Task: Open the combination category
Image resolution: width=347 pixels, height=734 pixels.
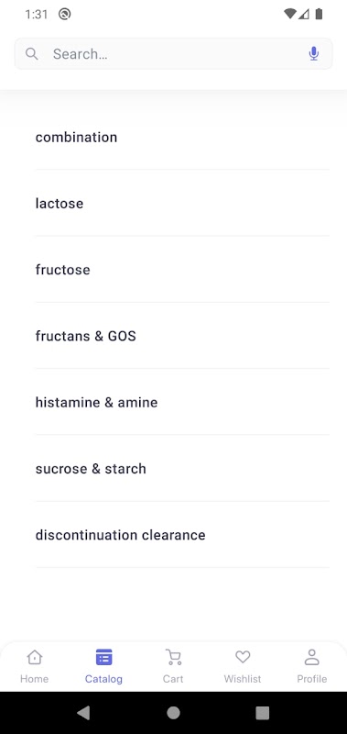Action: (182, 137)
